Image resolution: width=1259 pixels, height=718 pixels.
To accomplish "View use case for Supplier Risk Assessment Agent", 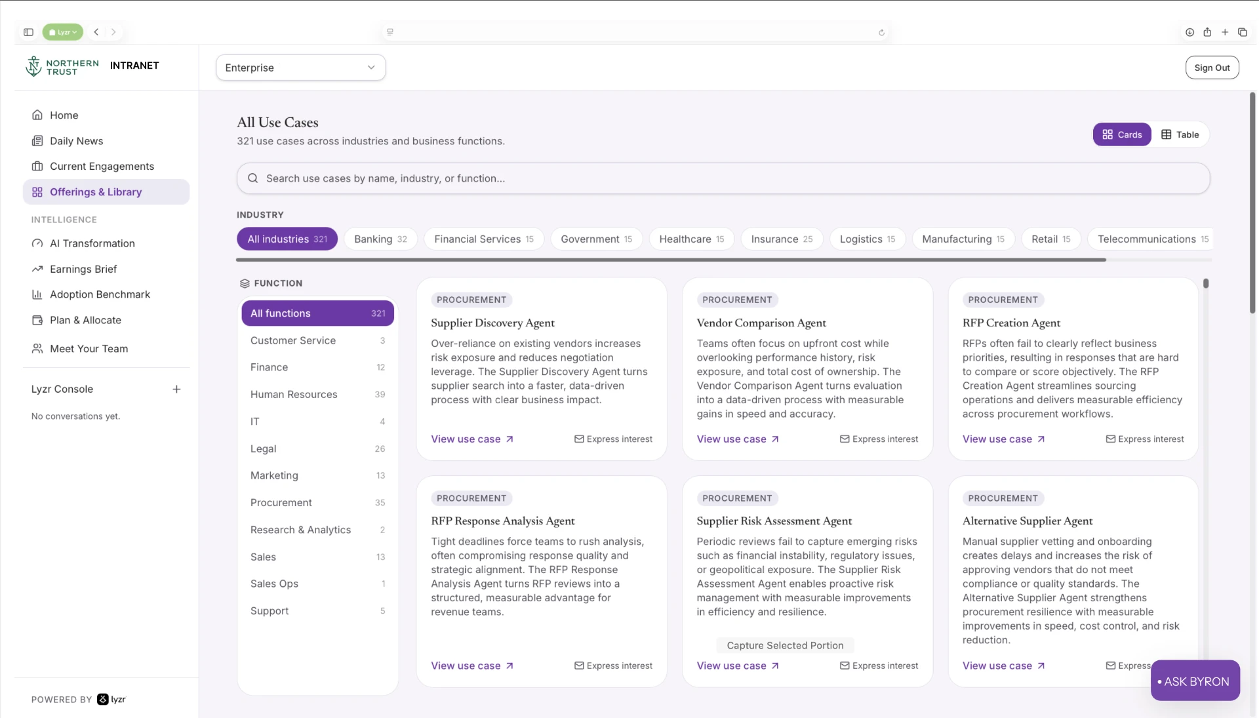I will pyautogui.click(x=738, y=666).
